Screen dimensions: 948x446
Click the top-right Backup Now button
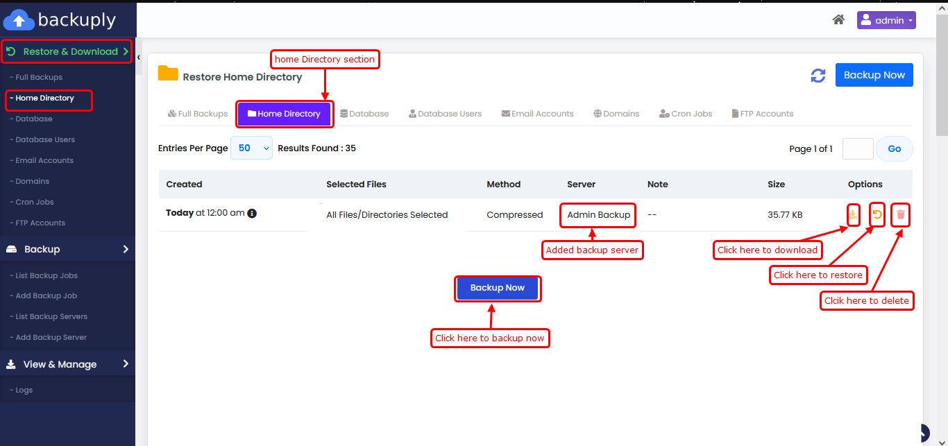tap(874, 75)
